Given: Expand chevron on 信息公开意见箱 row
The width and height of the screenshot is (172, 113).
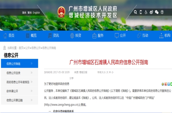Looking at the screenshot, I should (x=31, y=100).
